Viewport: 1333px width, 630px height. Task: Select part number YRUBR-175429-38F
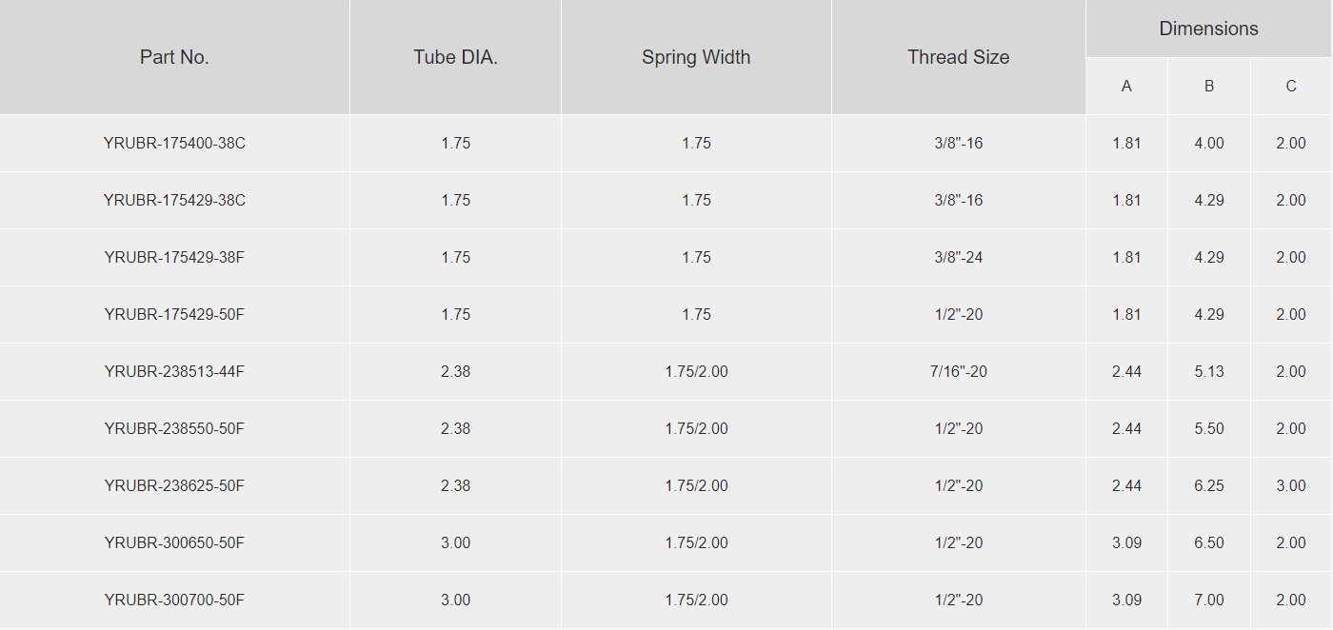[x=174, y=257]
